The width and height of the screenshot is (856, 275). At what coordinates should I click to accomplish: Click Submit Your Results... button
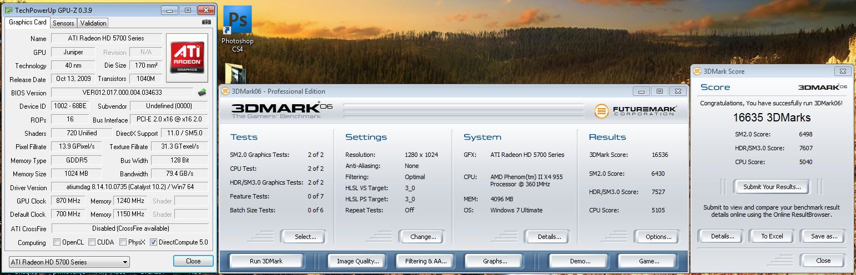pyautogui.click(x=771, y=187)
